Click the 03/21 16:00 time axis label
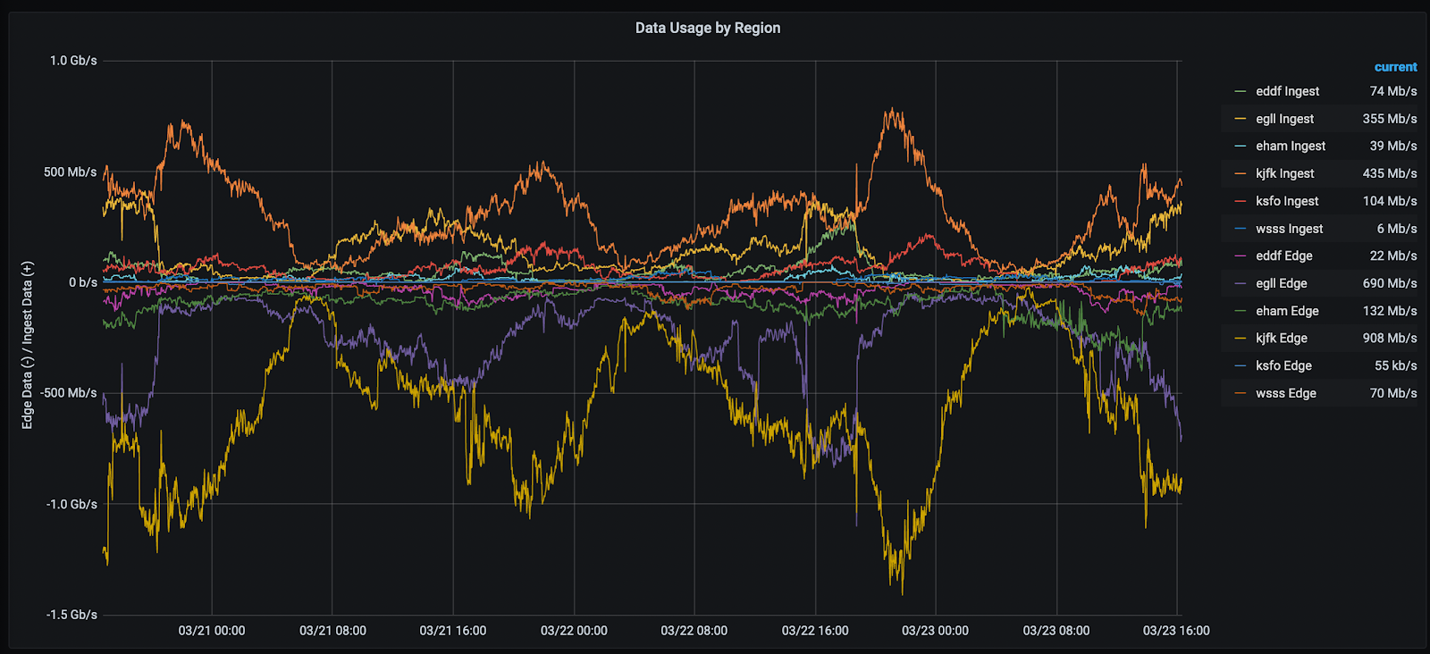Image resolution: width=1430 pixels, height=654 pixels. click(x=453, y=631)
